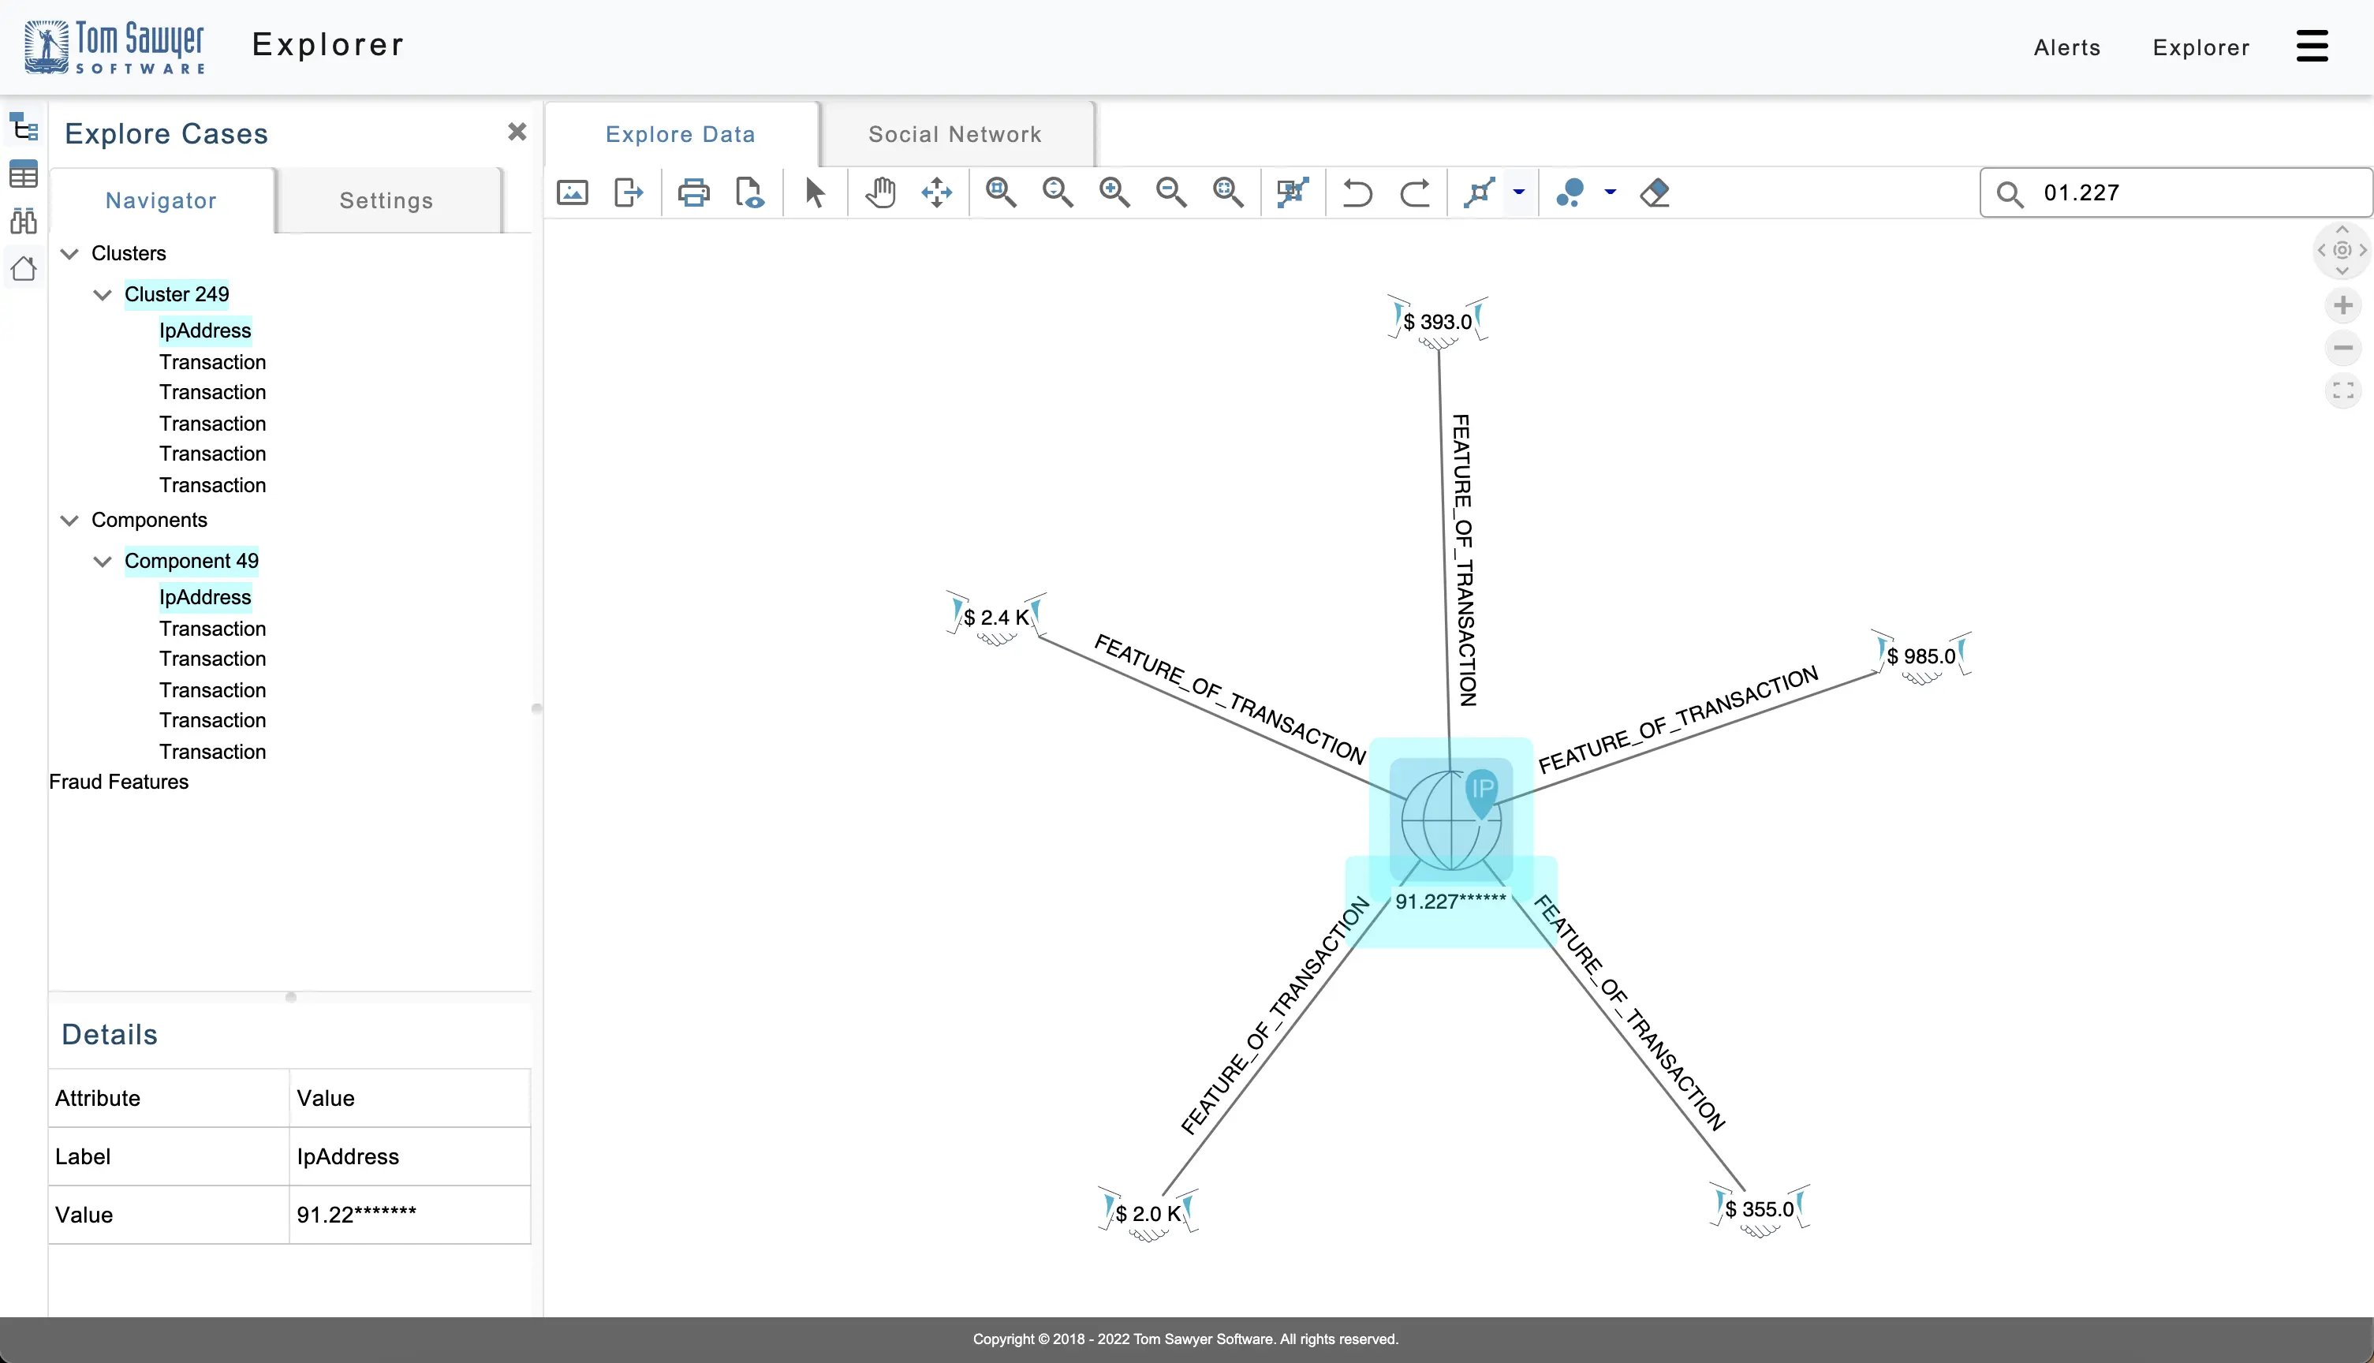Click the search magnifier in search box
The width and height of the screenshot is (2374, 1363).
point(2010,194)
